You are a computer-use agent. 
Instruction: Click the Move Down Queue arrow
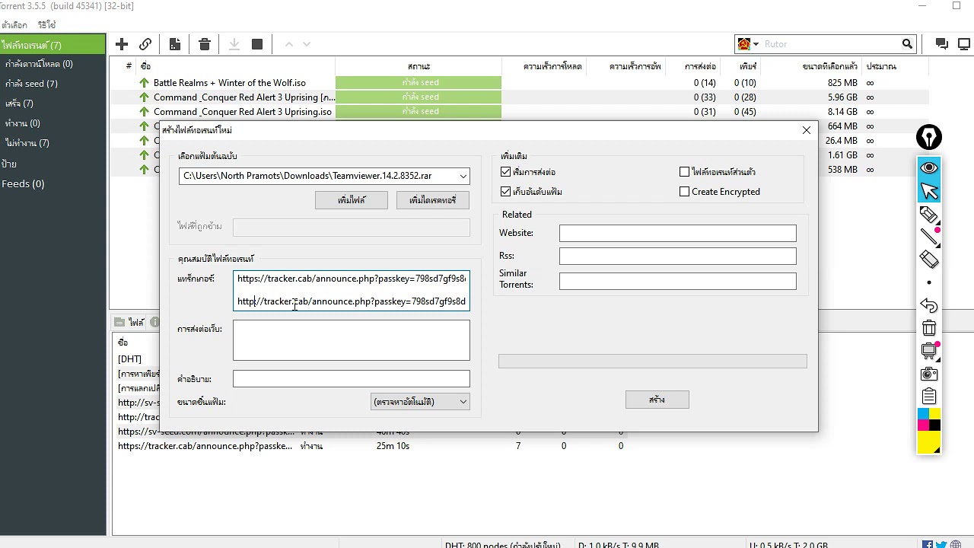pyautogui.click(x=307, y=44)
